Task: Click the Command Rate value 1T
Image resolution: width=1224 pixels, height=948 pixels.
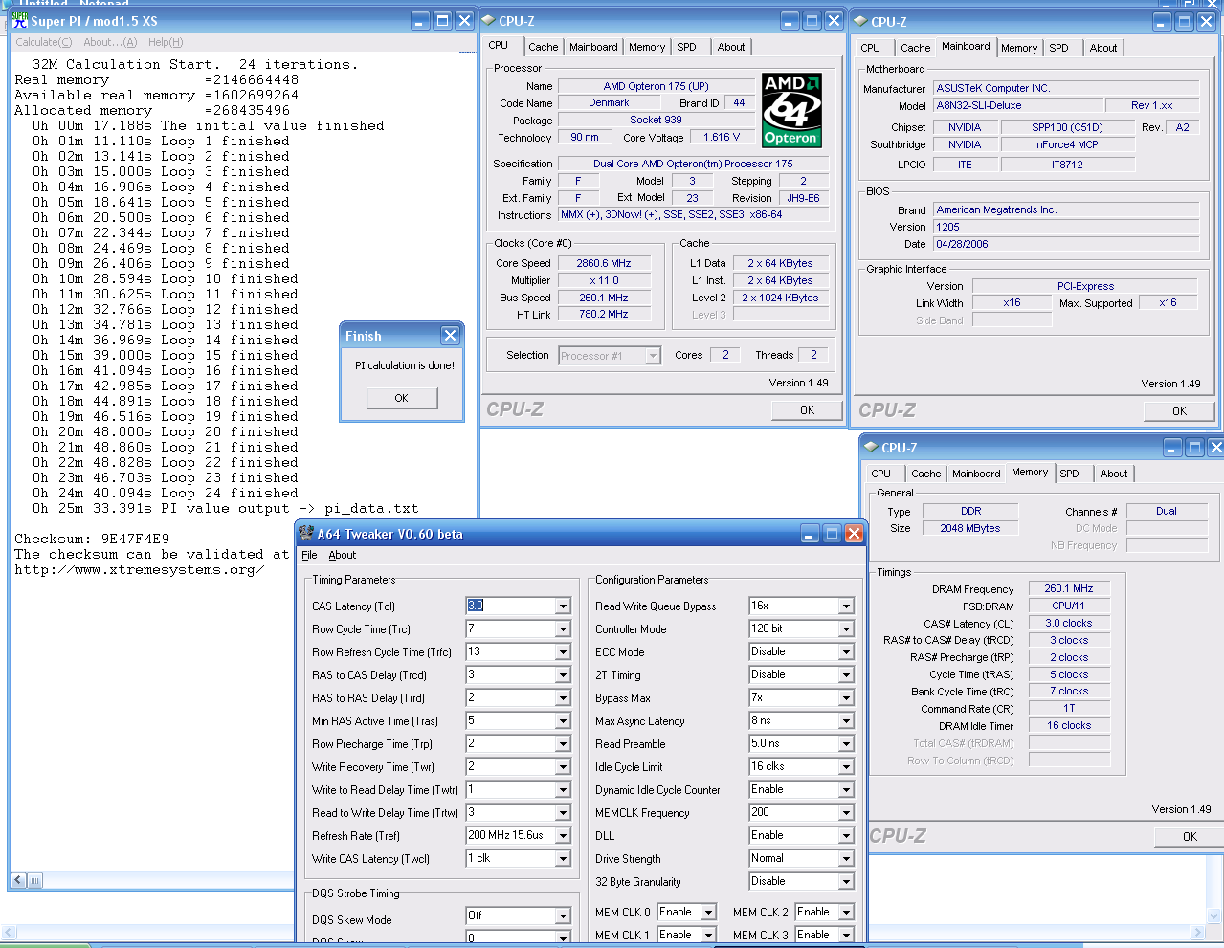Action: pos(1069,708)
